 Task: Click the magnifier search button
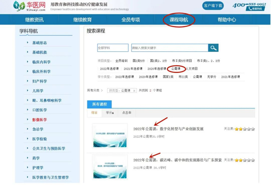pyautogui.click(x=213, y=48)
